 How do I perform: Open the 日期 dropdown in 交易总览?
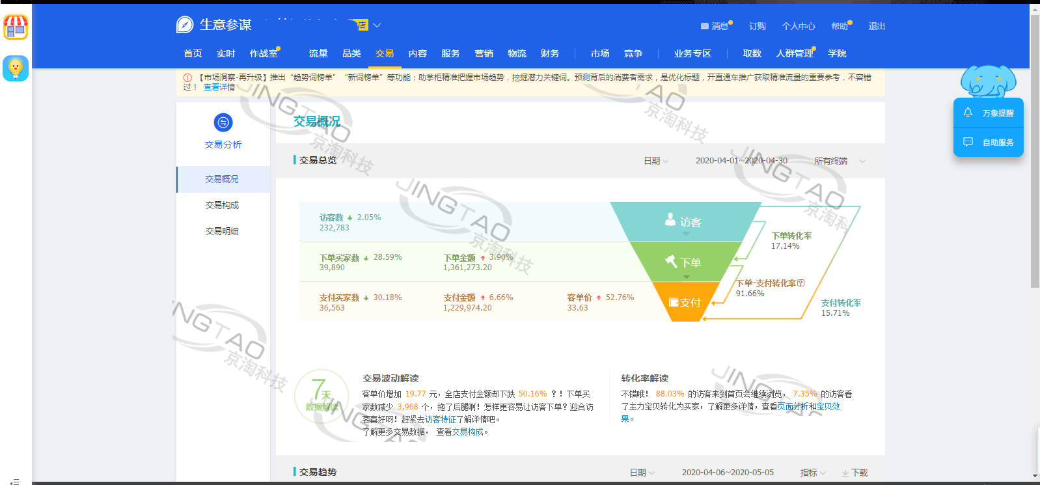(x=656, y=161)
